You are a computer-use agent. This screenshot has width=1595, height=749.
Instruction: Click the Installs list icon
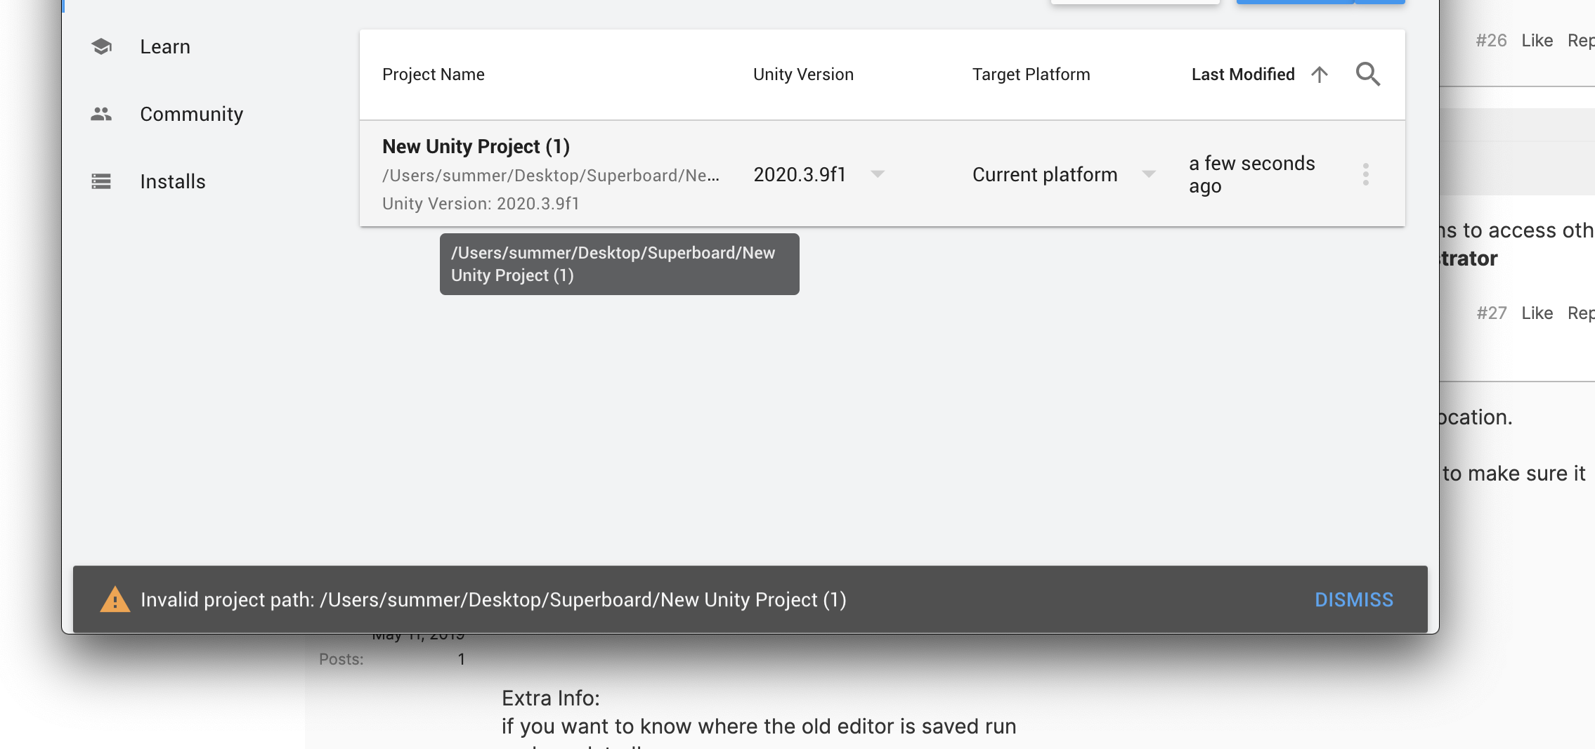(x=101, y=181)
